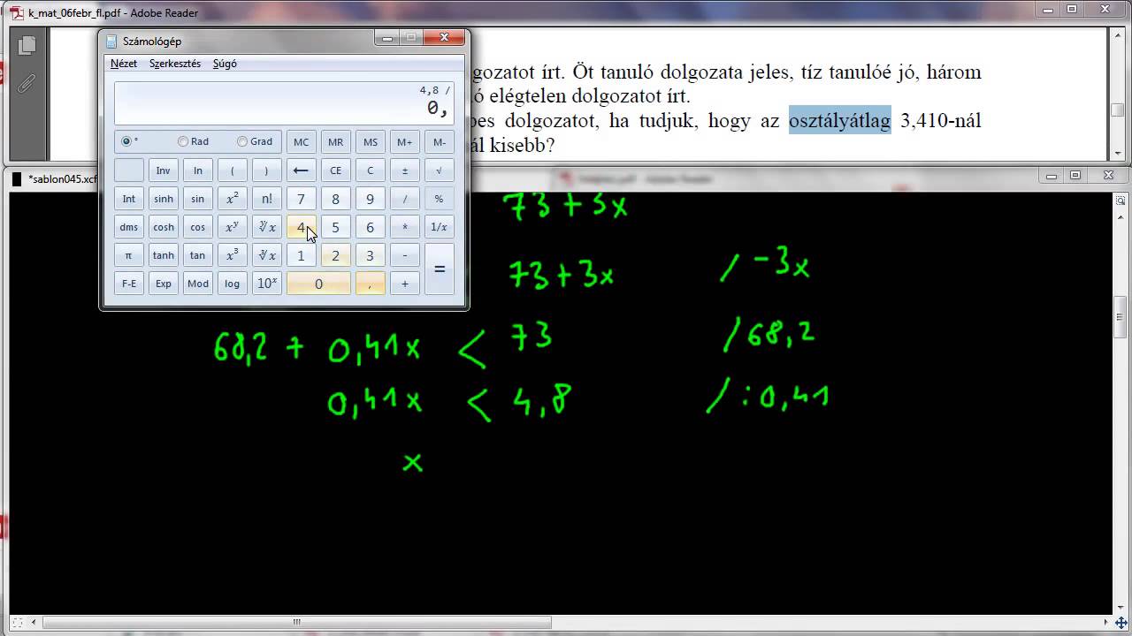Toggle the Inv inverse functions button
Screen dimensions: 1132x636
coord(163,170)
